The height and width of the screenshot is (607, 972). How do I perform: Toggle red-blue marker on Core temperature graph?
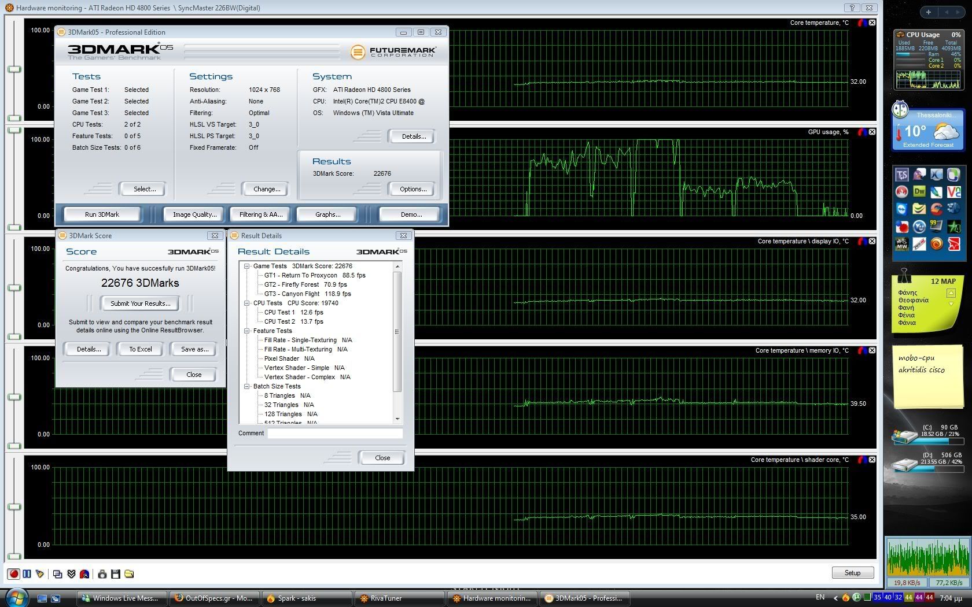point(862,23)
